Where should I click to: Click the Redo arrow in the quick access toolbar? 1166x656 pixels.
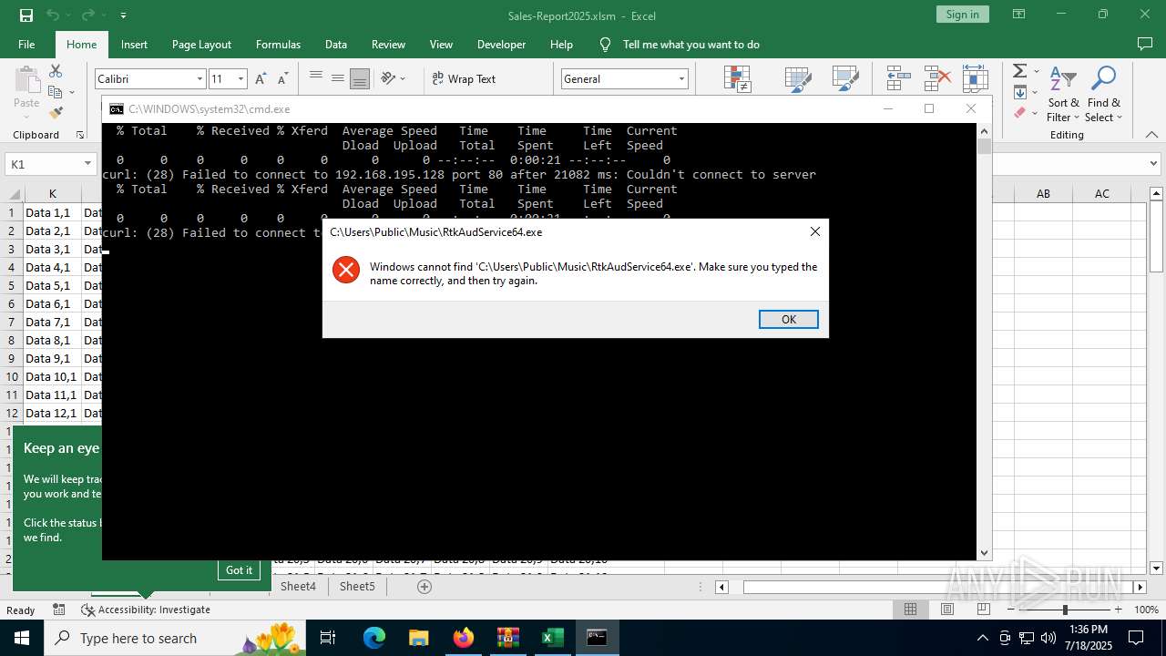point(88,15)
